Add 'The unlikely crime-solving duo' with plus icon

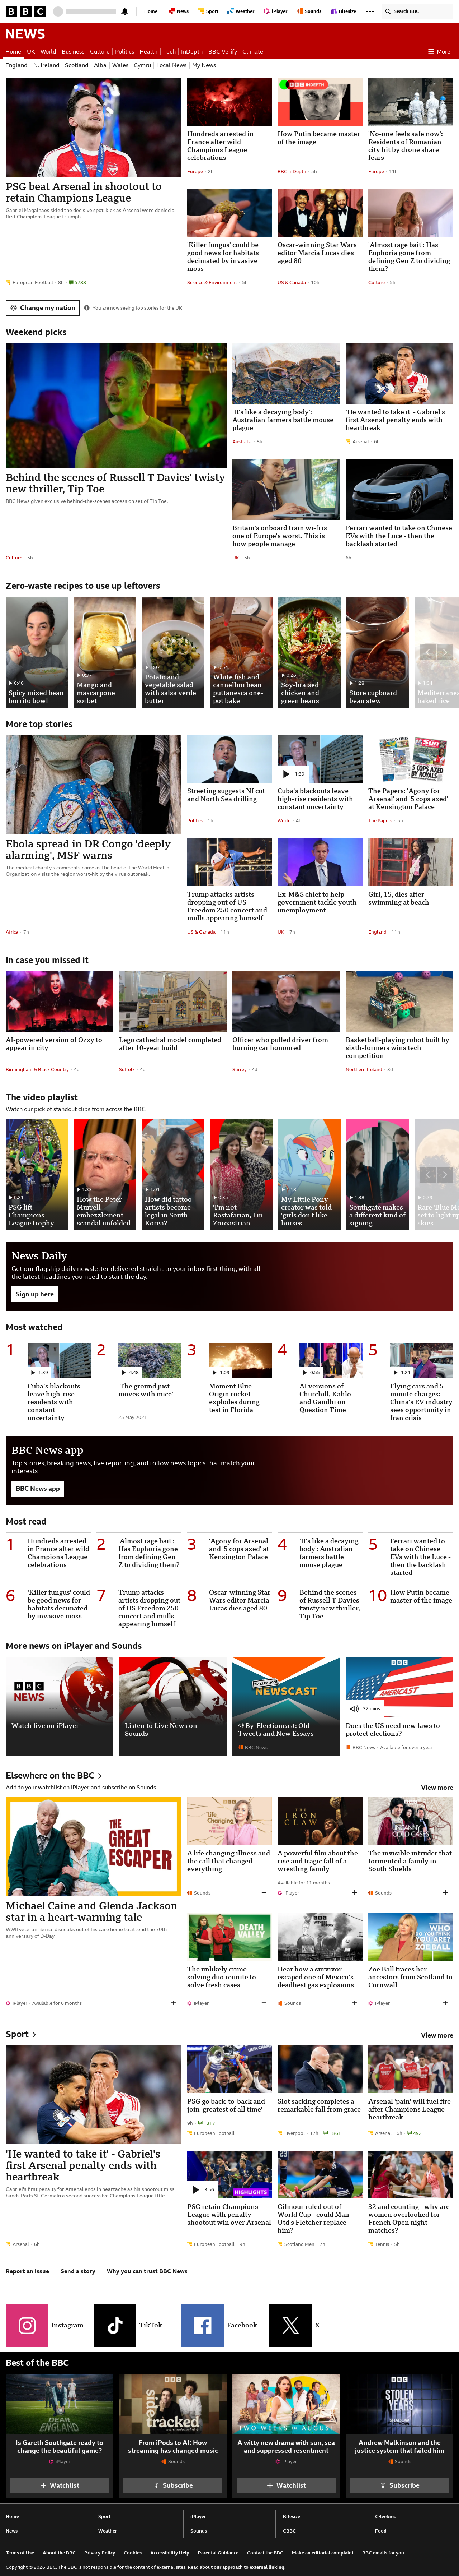264,2003
